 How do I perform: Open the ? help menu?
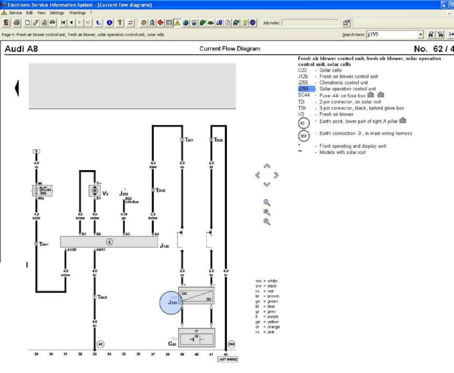coord(91,13)
